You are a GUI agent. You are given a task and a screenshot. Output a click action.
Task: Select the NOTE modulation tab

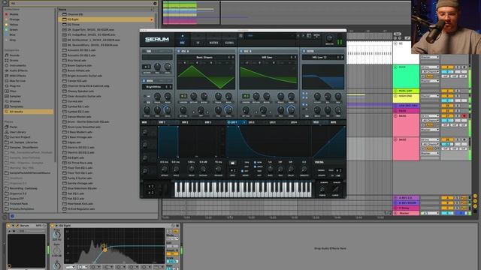[x=333, y=122]
